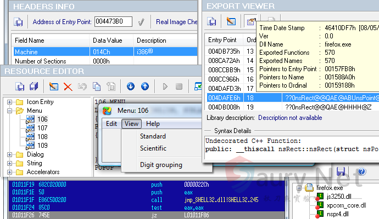Sort exports by the Entry Point column header
The width and height of the screenshot is (379, 219).
(222, 40)
